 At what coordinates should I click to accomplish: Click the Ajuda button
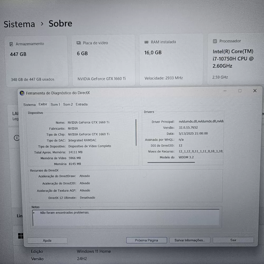[47, 241]
